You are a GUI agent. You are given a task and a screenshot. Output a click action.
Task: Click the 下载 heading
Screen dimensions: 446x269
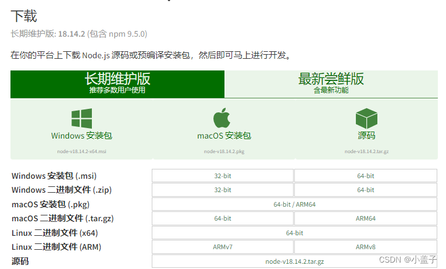(x=24, y=16)
